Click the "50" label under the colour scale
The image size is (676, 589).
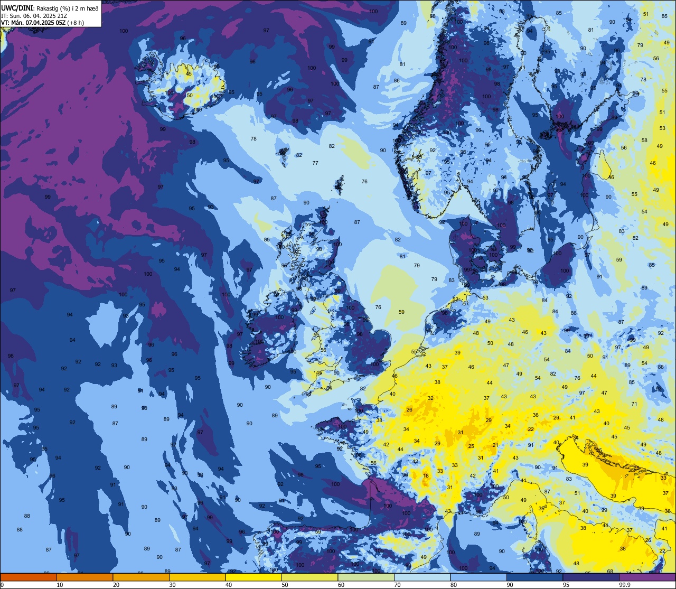285,585
